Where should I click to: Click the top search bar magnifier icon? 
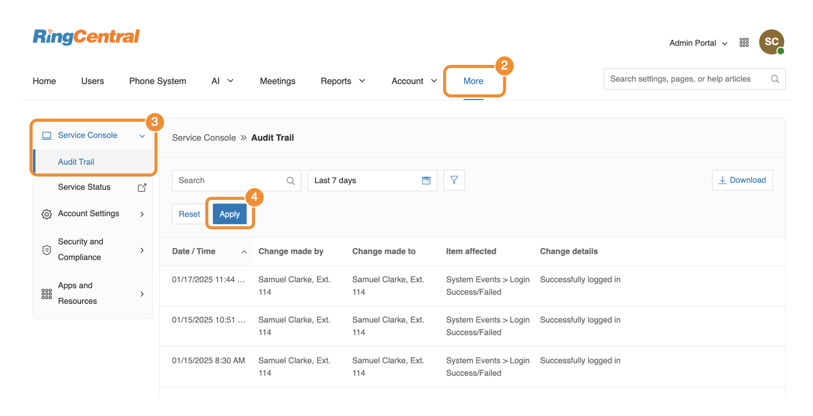point(775,79)
